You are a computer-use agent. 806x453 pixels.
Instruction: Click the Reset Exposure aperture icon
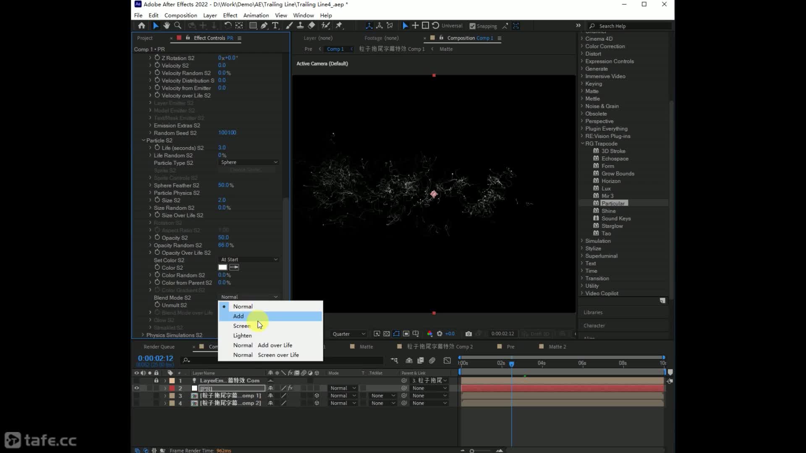[x=440, y=334]
